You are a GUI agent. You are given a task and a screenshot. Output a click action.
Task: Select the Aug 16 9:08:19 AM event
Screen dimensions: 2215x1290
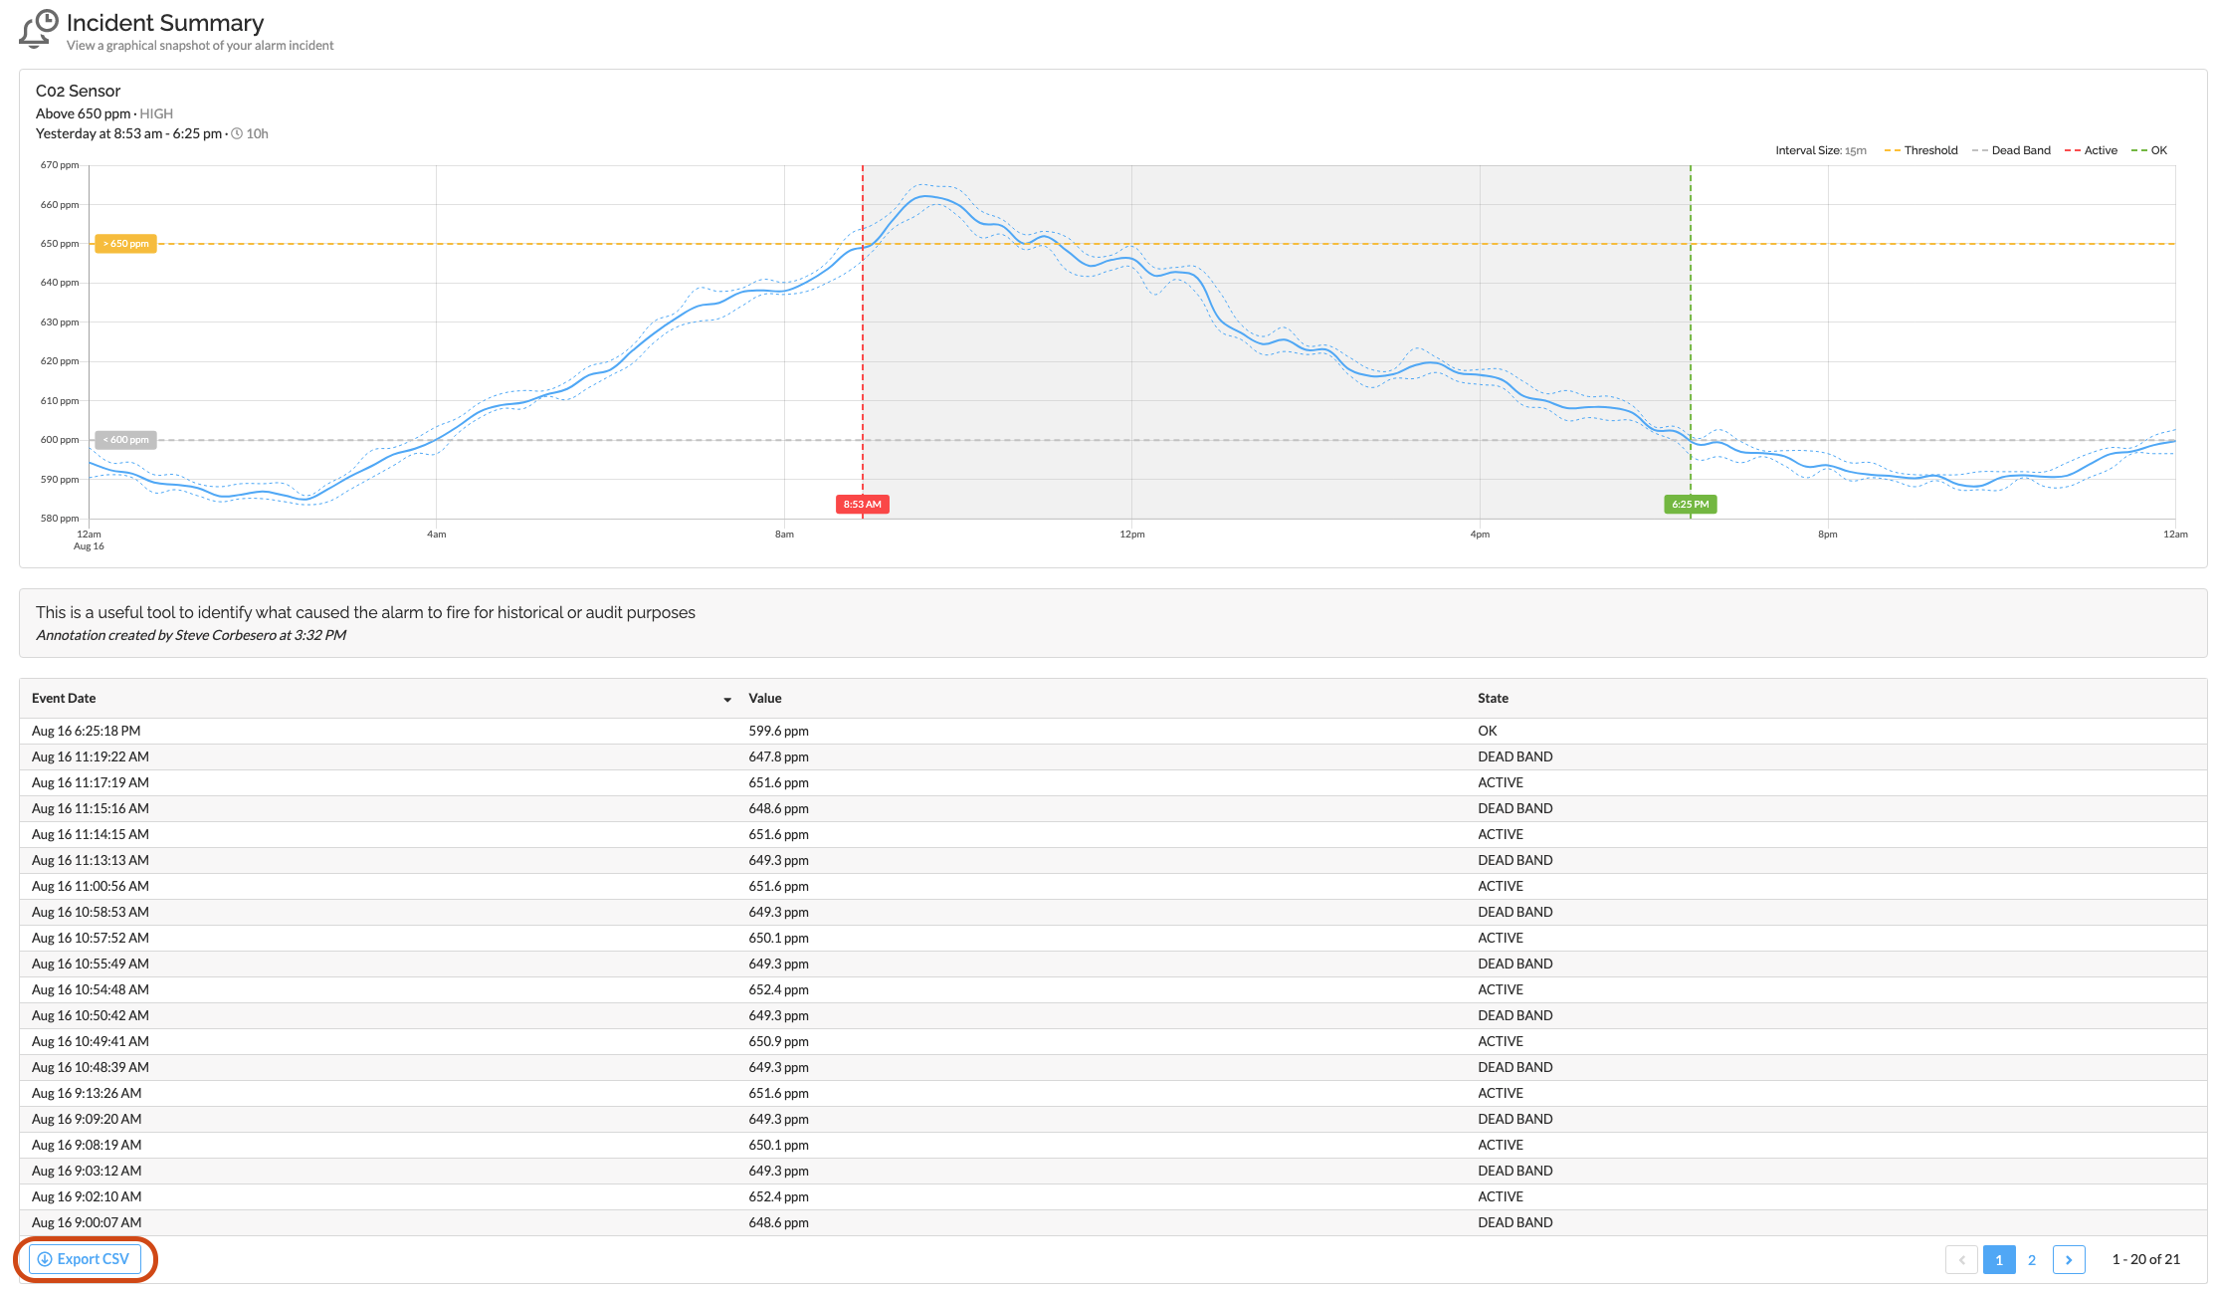1112,1145
